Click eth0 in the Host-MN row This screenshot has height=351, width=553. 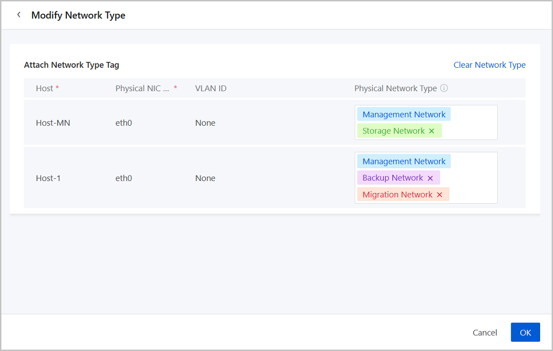(124, 123)
